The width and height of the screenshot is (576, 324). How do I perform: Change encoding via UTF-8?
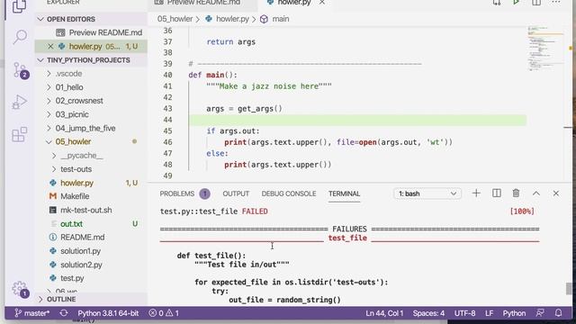(x=464, y=313)
